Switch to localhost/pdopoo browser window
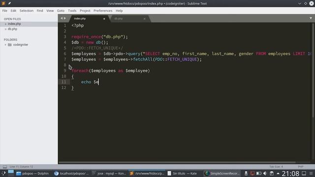This screenshot has height=177, width=315. tap(71, 174)
